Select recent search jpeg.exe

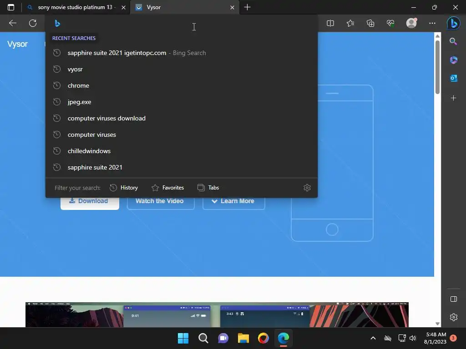pos(181,102)
